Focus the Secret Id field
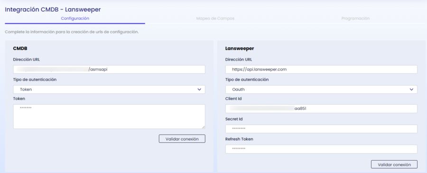 [x=321, y=128]
